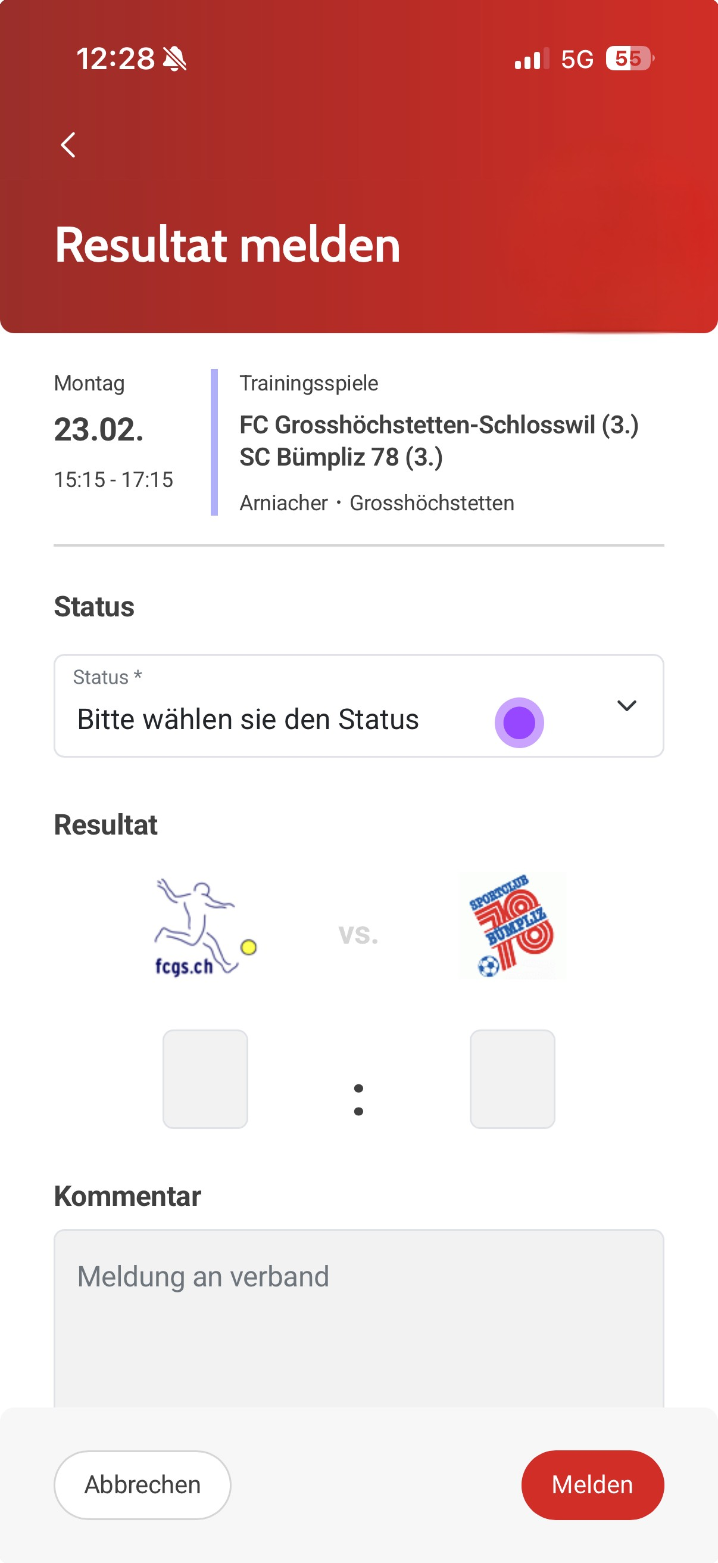The image size is (718, 1563).
Task: Tap the SC Bümpliz 78 logo
Action: coord(512,926)
